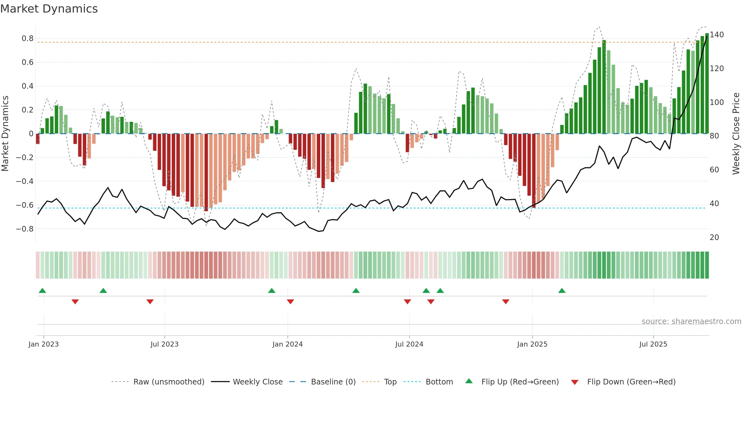Viewport: 752px width, 423px height.
Task: Click the last green Flip Up marker in Feb 2025
Action: tap(562, 291)
